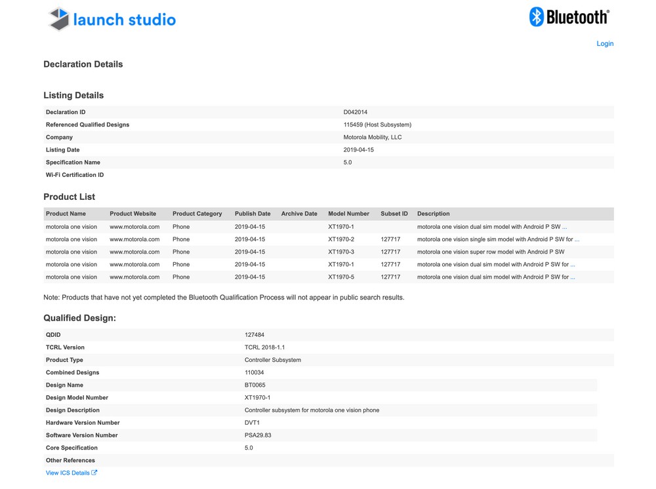Expand the XT1970-2 description ellipsis

(577, 239)
